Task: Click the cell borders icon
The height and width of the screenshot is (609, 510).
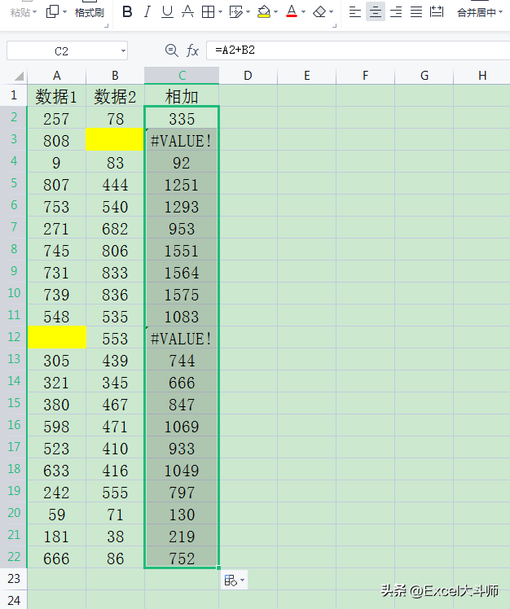Action: [x=208, y=12]
